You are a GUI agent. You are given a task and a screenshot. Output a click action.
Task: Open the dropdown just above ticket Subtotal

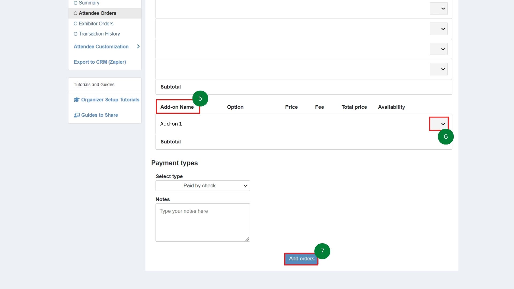click(x=439, y=69)
